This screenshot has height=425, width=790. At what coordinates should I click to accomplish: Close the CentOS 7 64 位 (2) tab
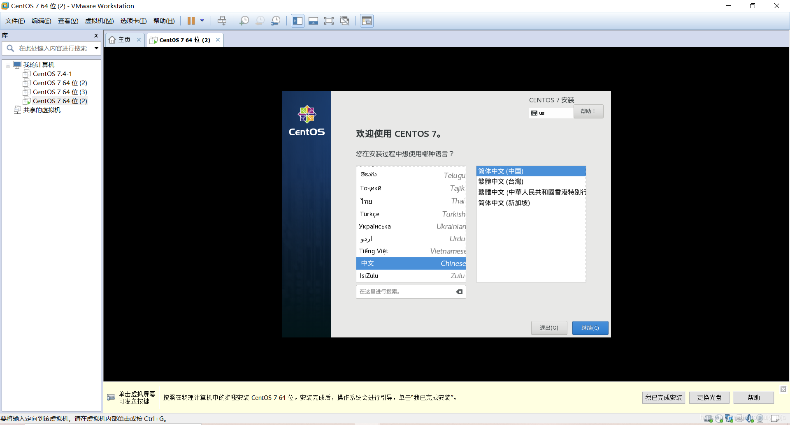tap(218, 40)
